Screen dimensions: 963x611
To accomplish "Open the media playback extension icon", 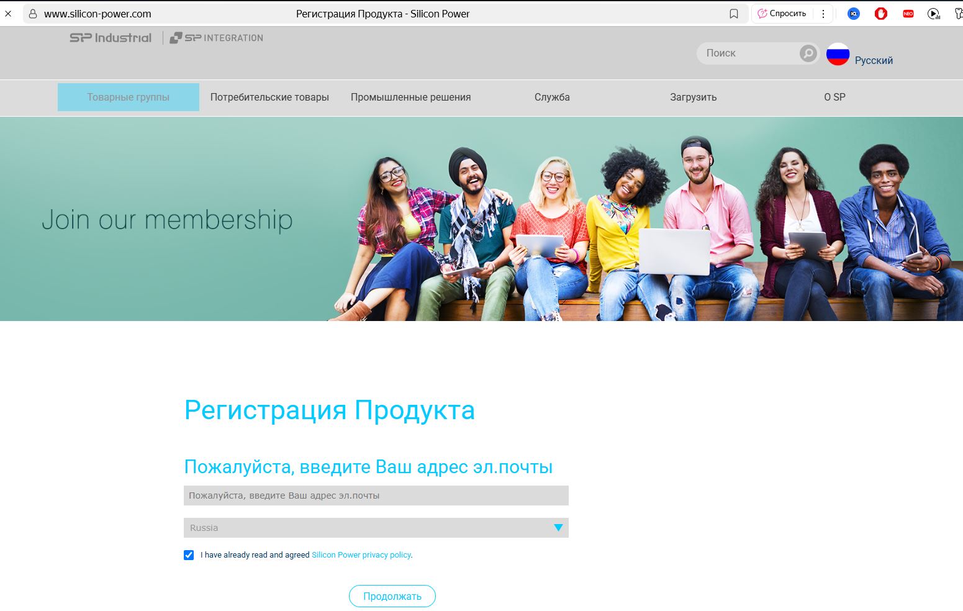I will 934,14.
